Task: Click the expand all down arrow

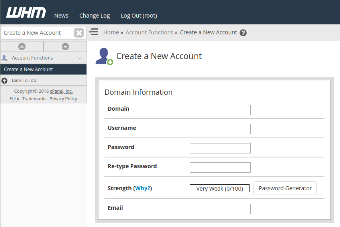Action: click(x=65, y=47)
